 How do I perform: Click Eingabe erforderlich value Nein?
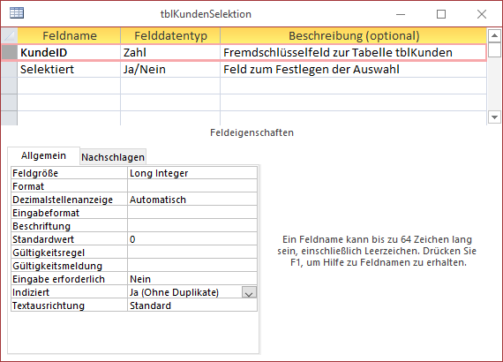192,279
